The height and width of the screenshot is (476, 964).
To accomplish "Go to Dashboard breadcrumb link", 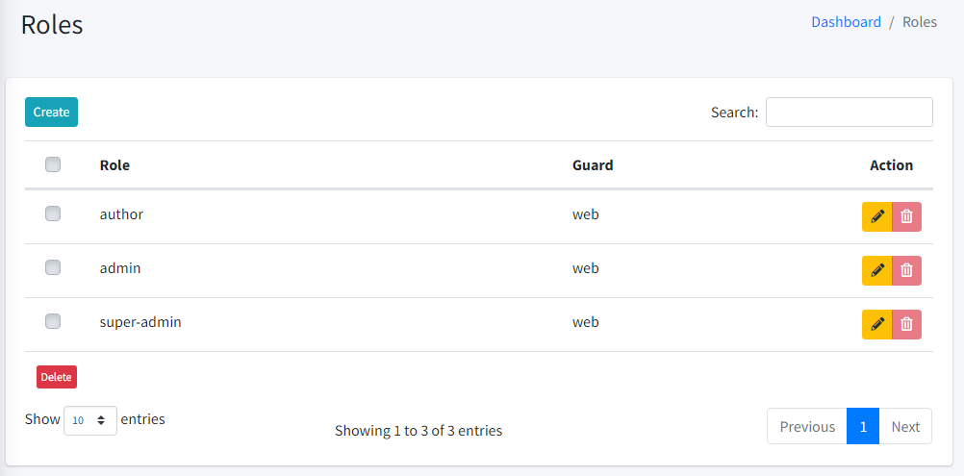I will (846, 22).
